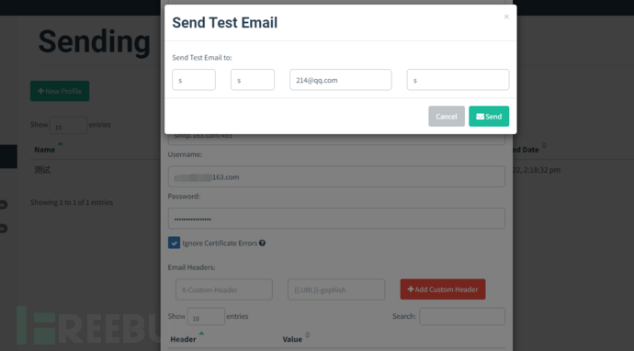Click the Username field ending in 163.com
This screenshot has width=634, height=351.
[336, 176]
